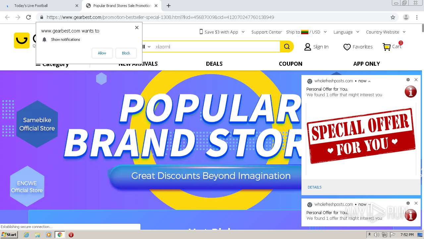Click the red stop-sign taskbar icon

pos(71,235)
